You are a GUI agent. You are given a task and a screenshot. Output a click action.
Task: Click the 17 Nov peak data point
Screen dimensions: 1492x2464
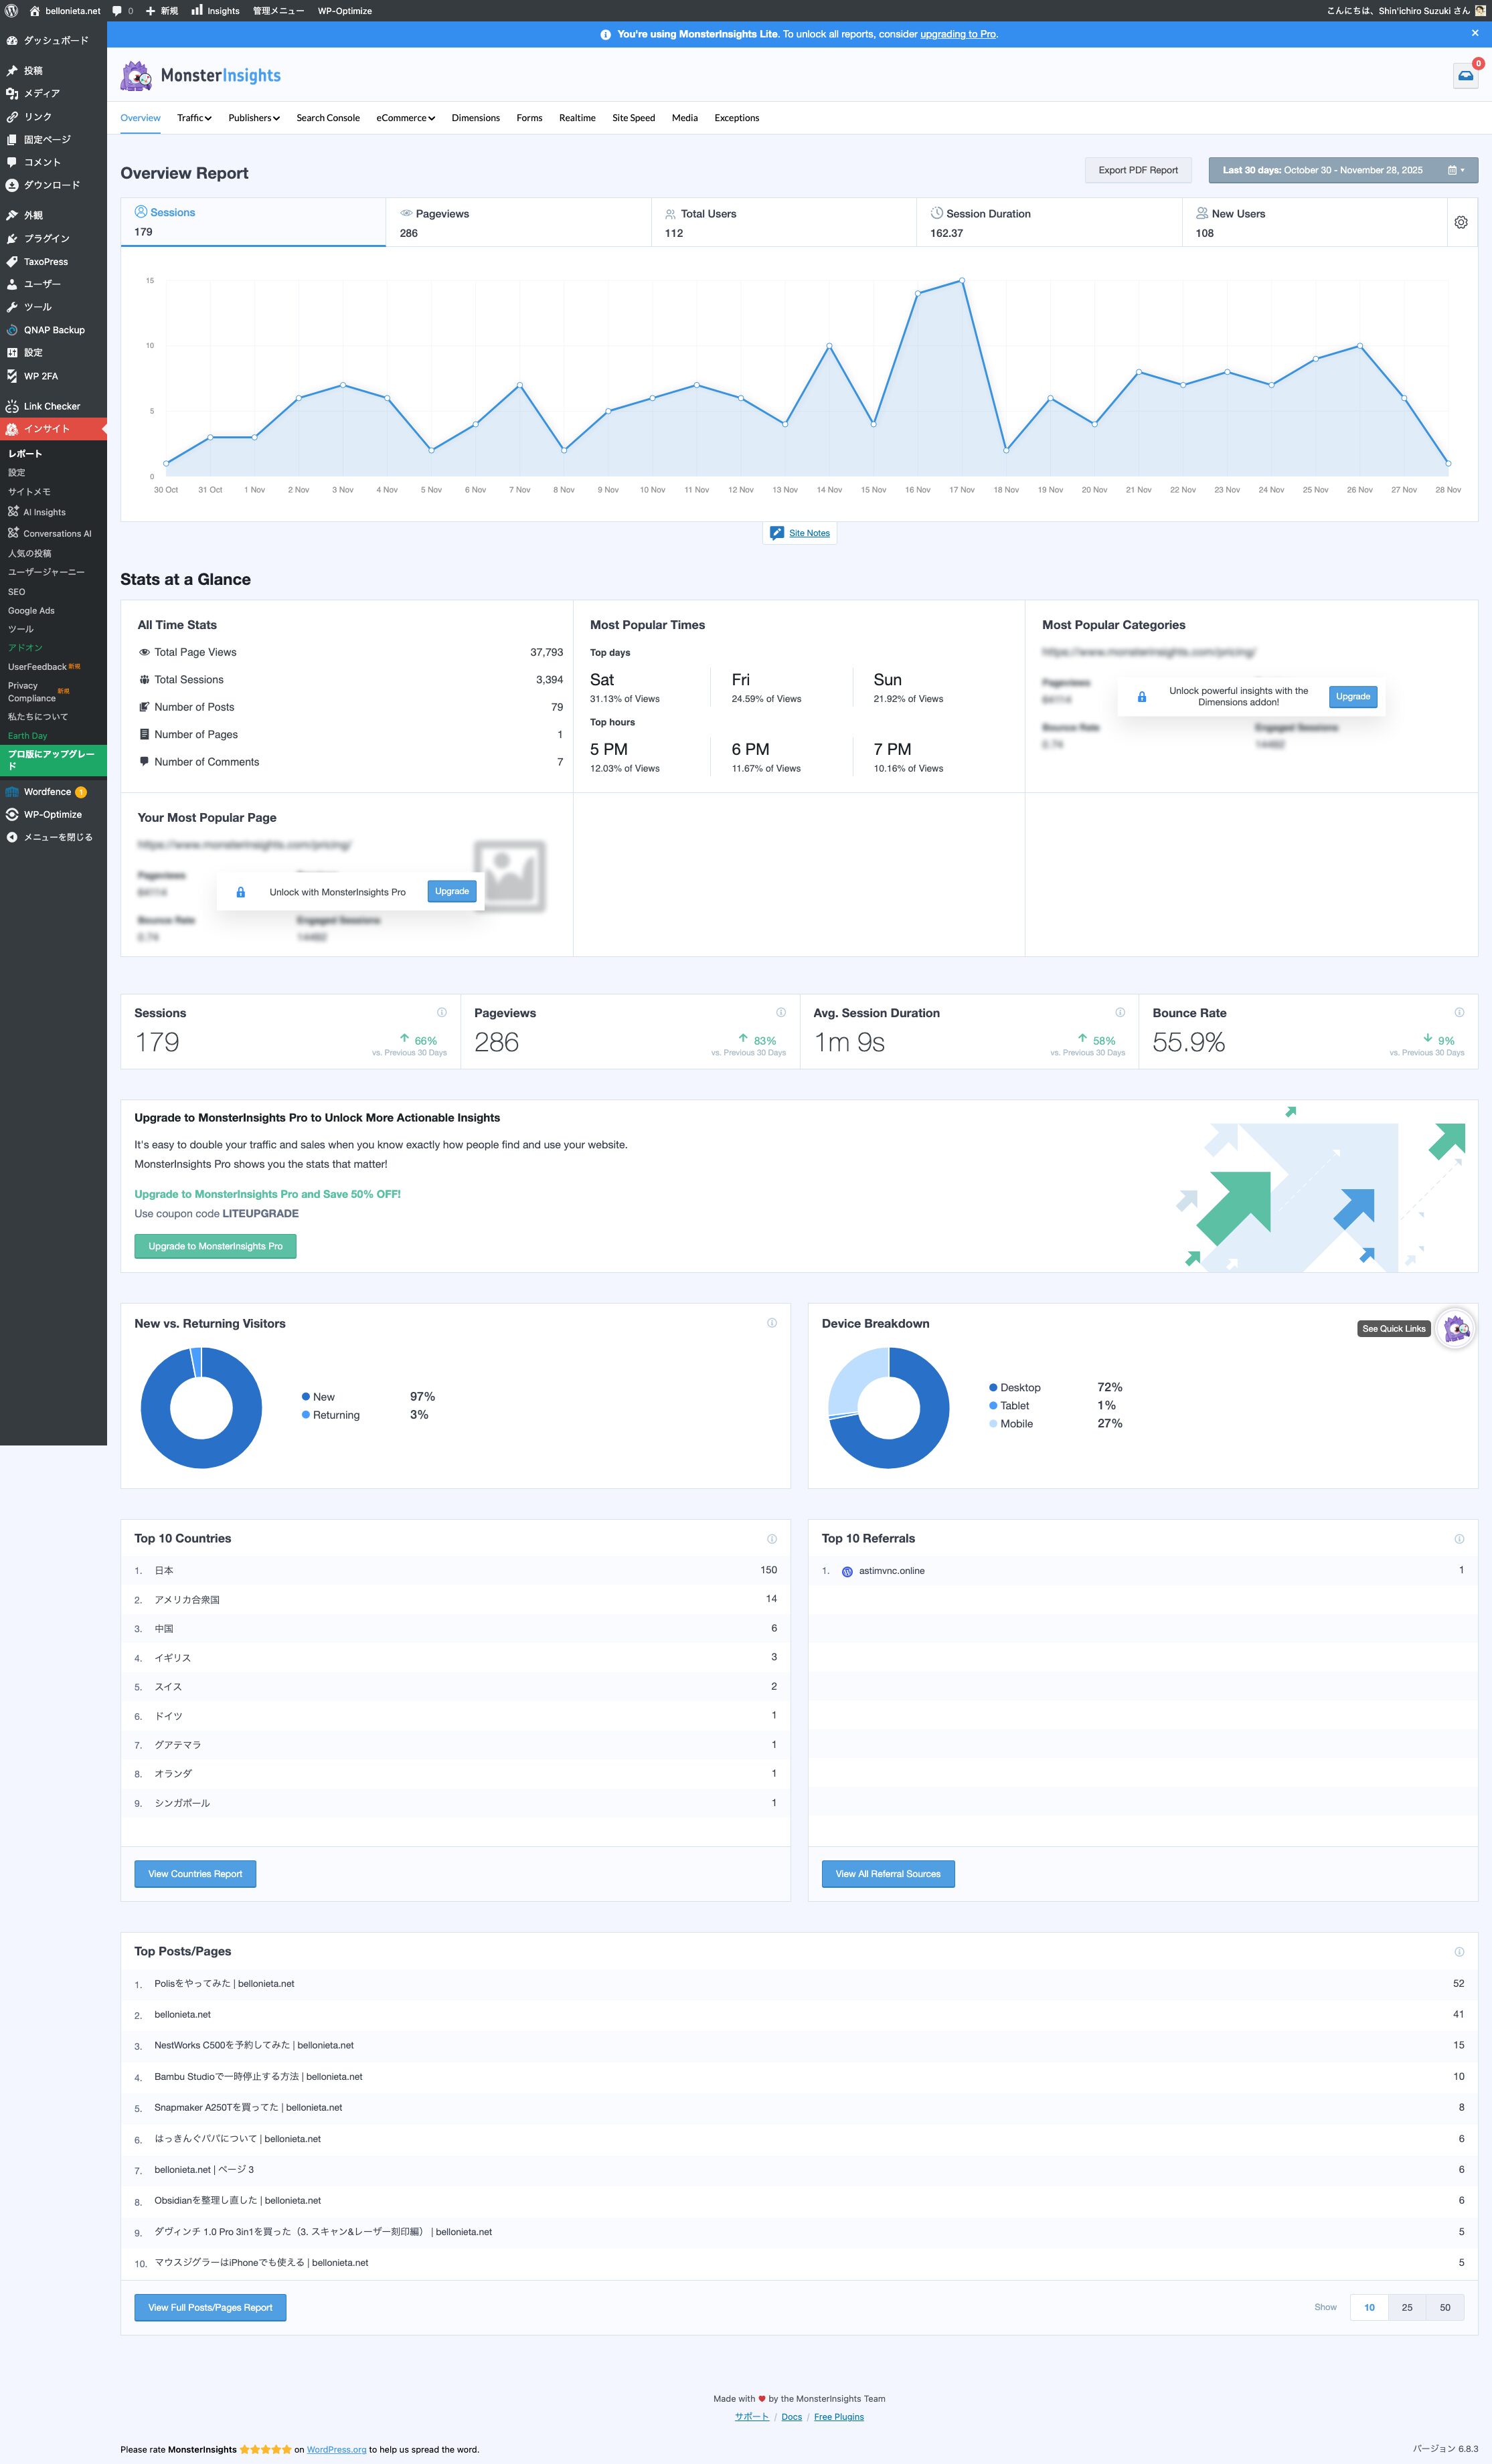(961, 281)
